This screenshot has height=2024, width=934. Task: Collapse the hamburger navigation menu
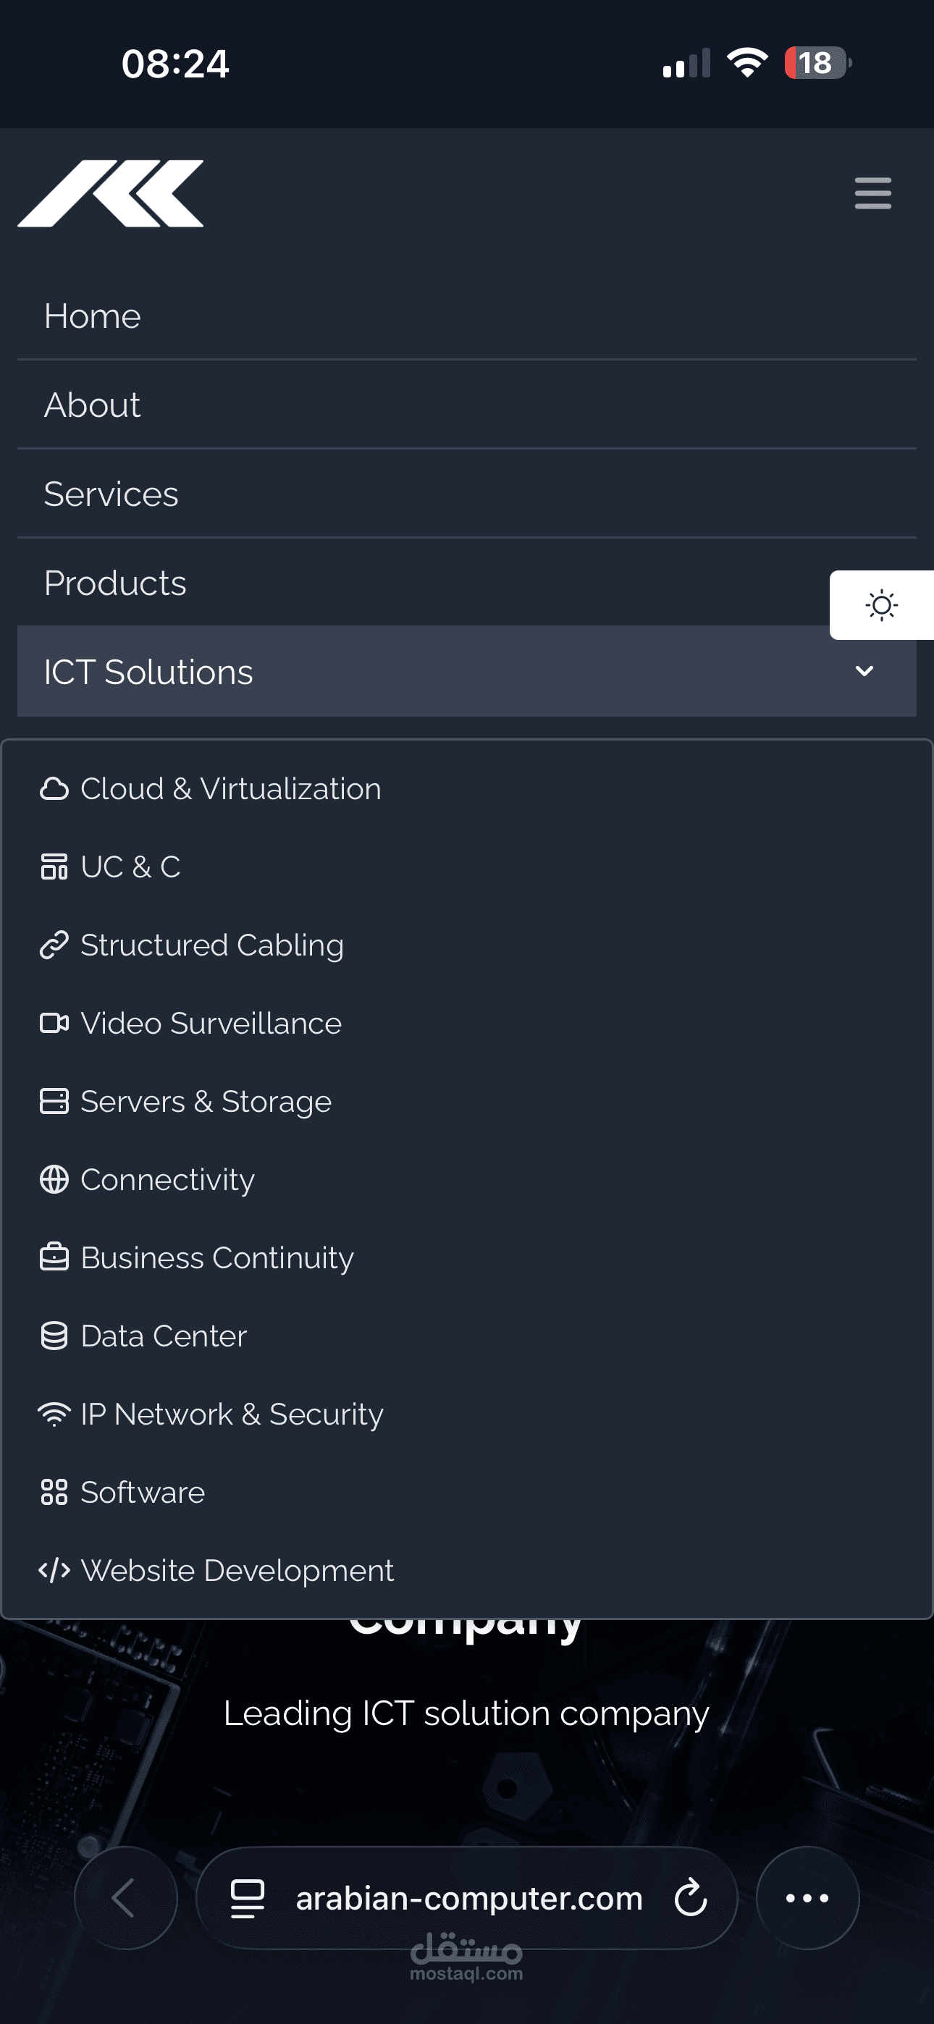tap(872, 193)
